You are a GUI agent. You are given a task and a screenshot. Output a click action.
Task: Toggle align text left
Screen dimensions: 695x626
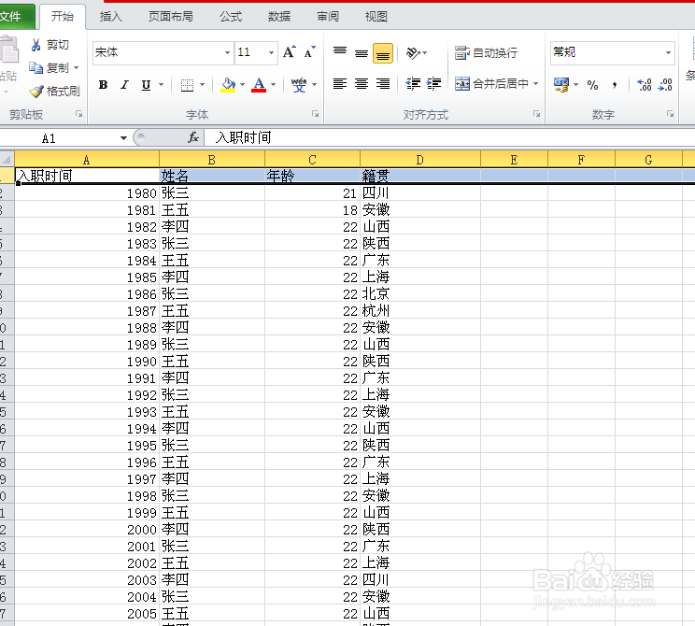click(340, 84)
